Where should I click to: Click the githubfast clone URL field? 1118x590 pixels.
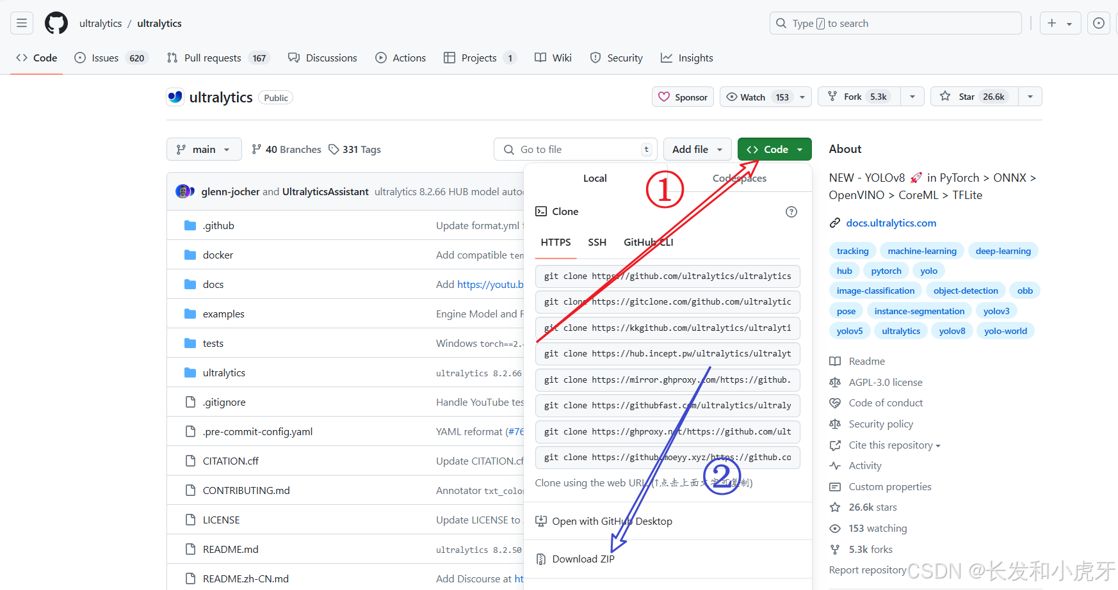(x=668, y=405)
